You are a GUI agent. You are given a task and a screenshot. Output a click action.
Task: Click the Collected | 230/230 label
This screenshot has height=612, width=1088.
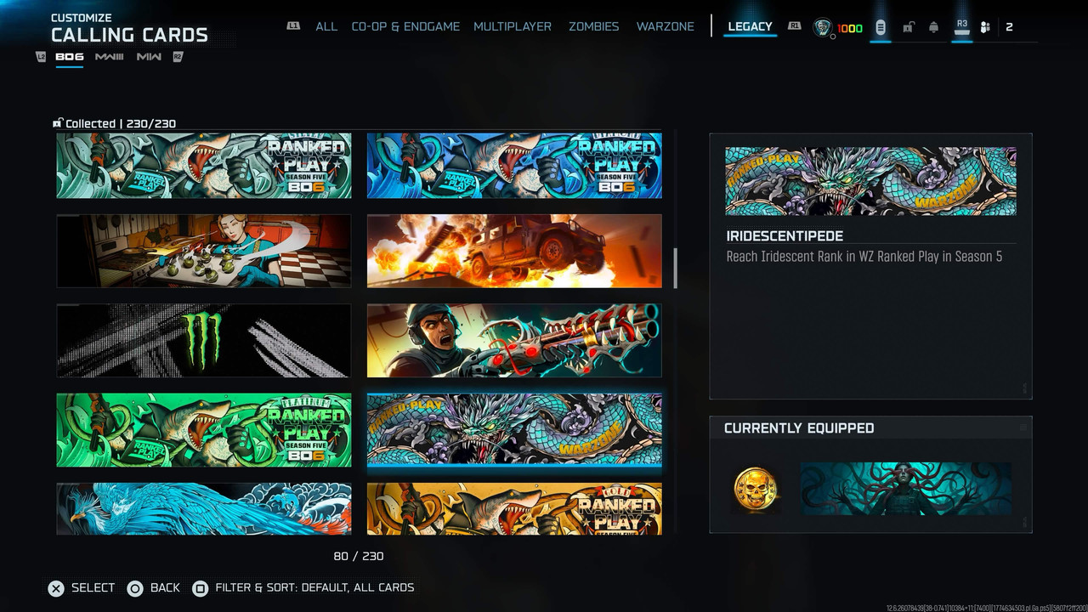pos(121,123)
